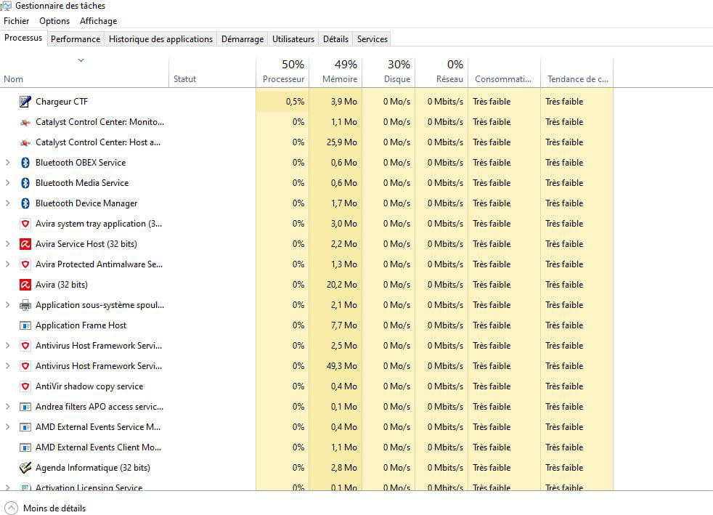The image size is (713, 515).
Task: Switch to the Services tab
Action: (x=372, y=39)
